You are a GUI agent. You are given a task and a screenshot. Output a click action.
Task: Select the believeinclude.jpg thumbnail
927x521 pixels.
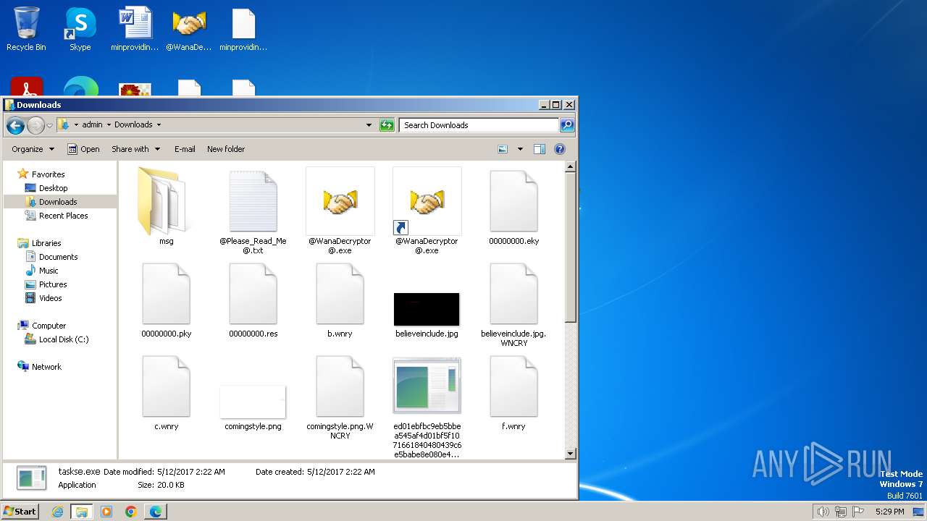click(x=427, y=309)
